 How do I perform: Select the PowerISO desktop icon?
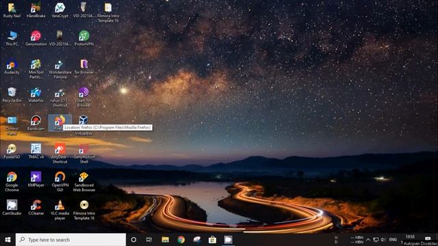tap(12, 151)
